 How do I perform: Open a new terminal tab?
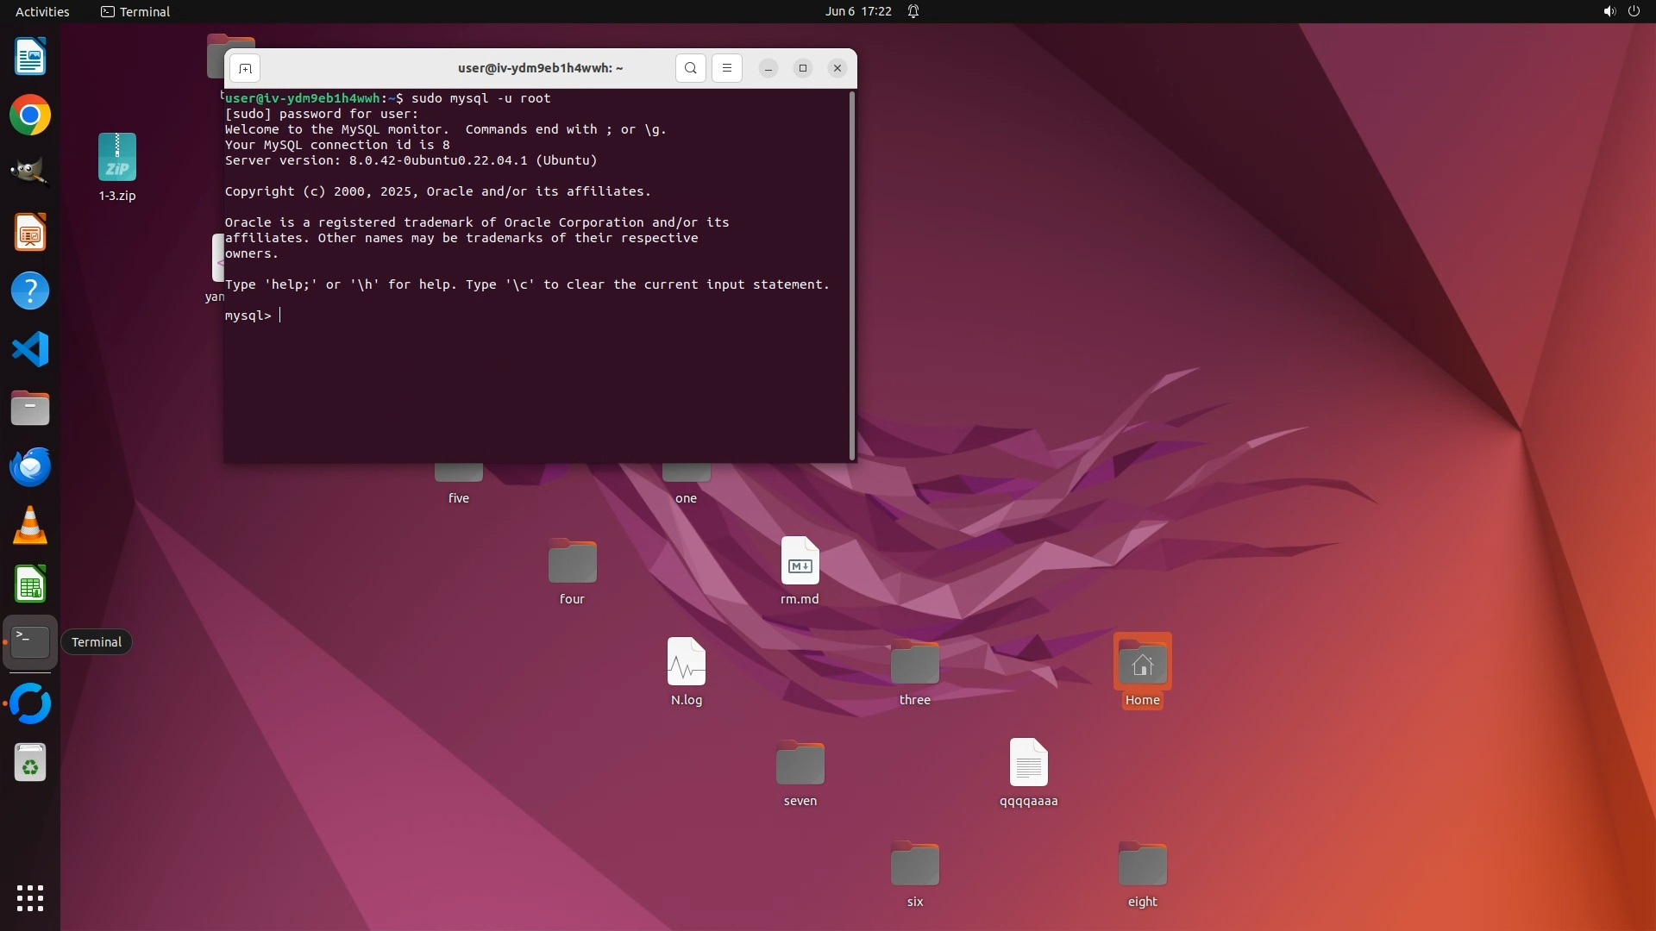pyautogui.click(x=245, y=68)
